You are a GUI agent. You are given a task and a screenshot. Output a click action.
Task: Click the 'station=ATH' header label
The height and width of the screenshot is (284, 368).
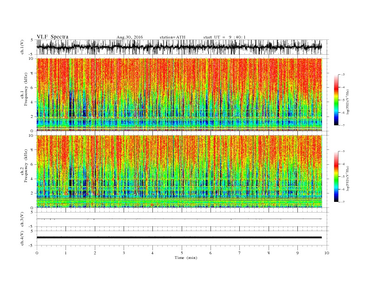(x=172, y=37)
